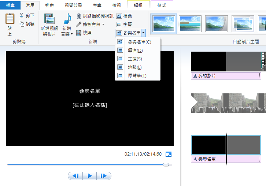Select the black title clip at top of storyboard
Viewport: 266px width, 186px height.
coord(226,62)
